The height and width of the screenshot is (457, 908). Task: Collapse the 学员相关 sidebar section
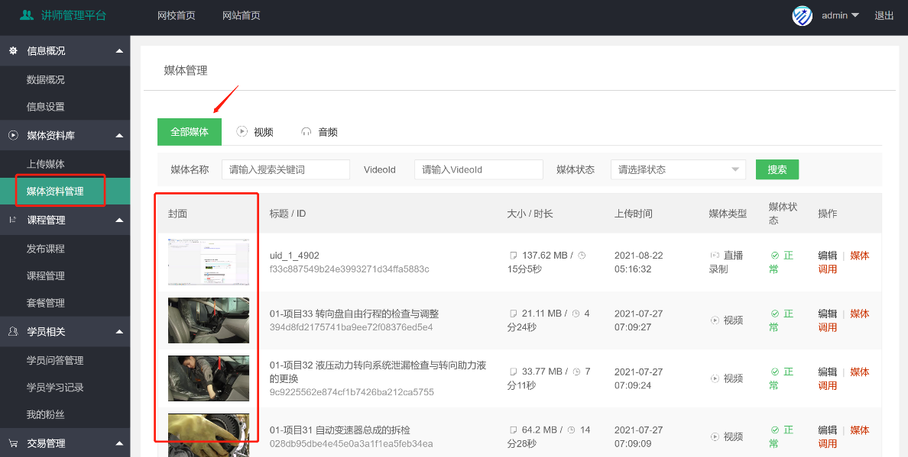point(119,332)
